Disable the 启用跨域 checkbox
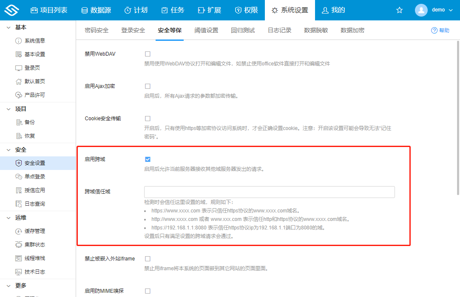 point(148,159)
